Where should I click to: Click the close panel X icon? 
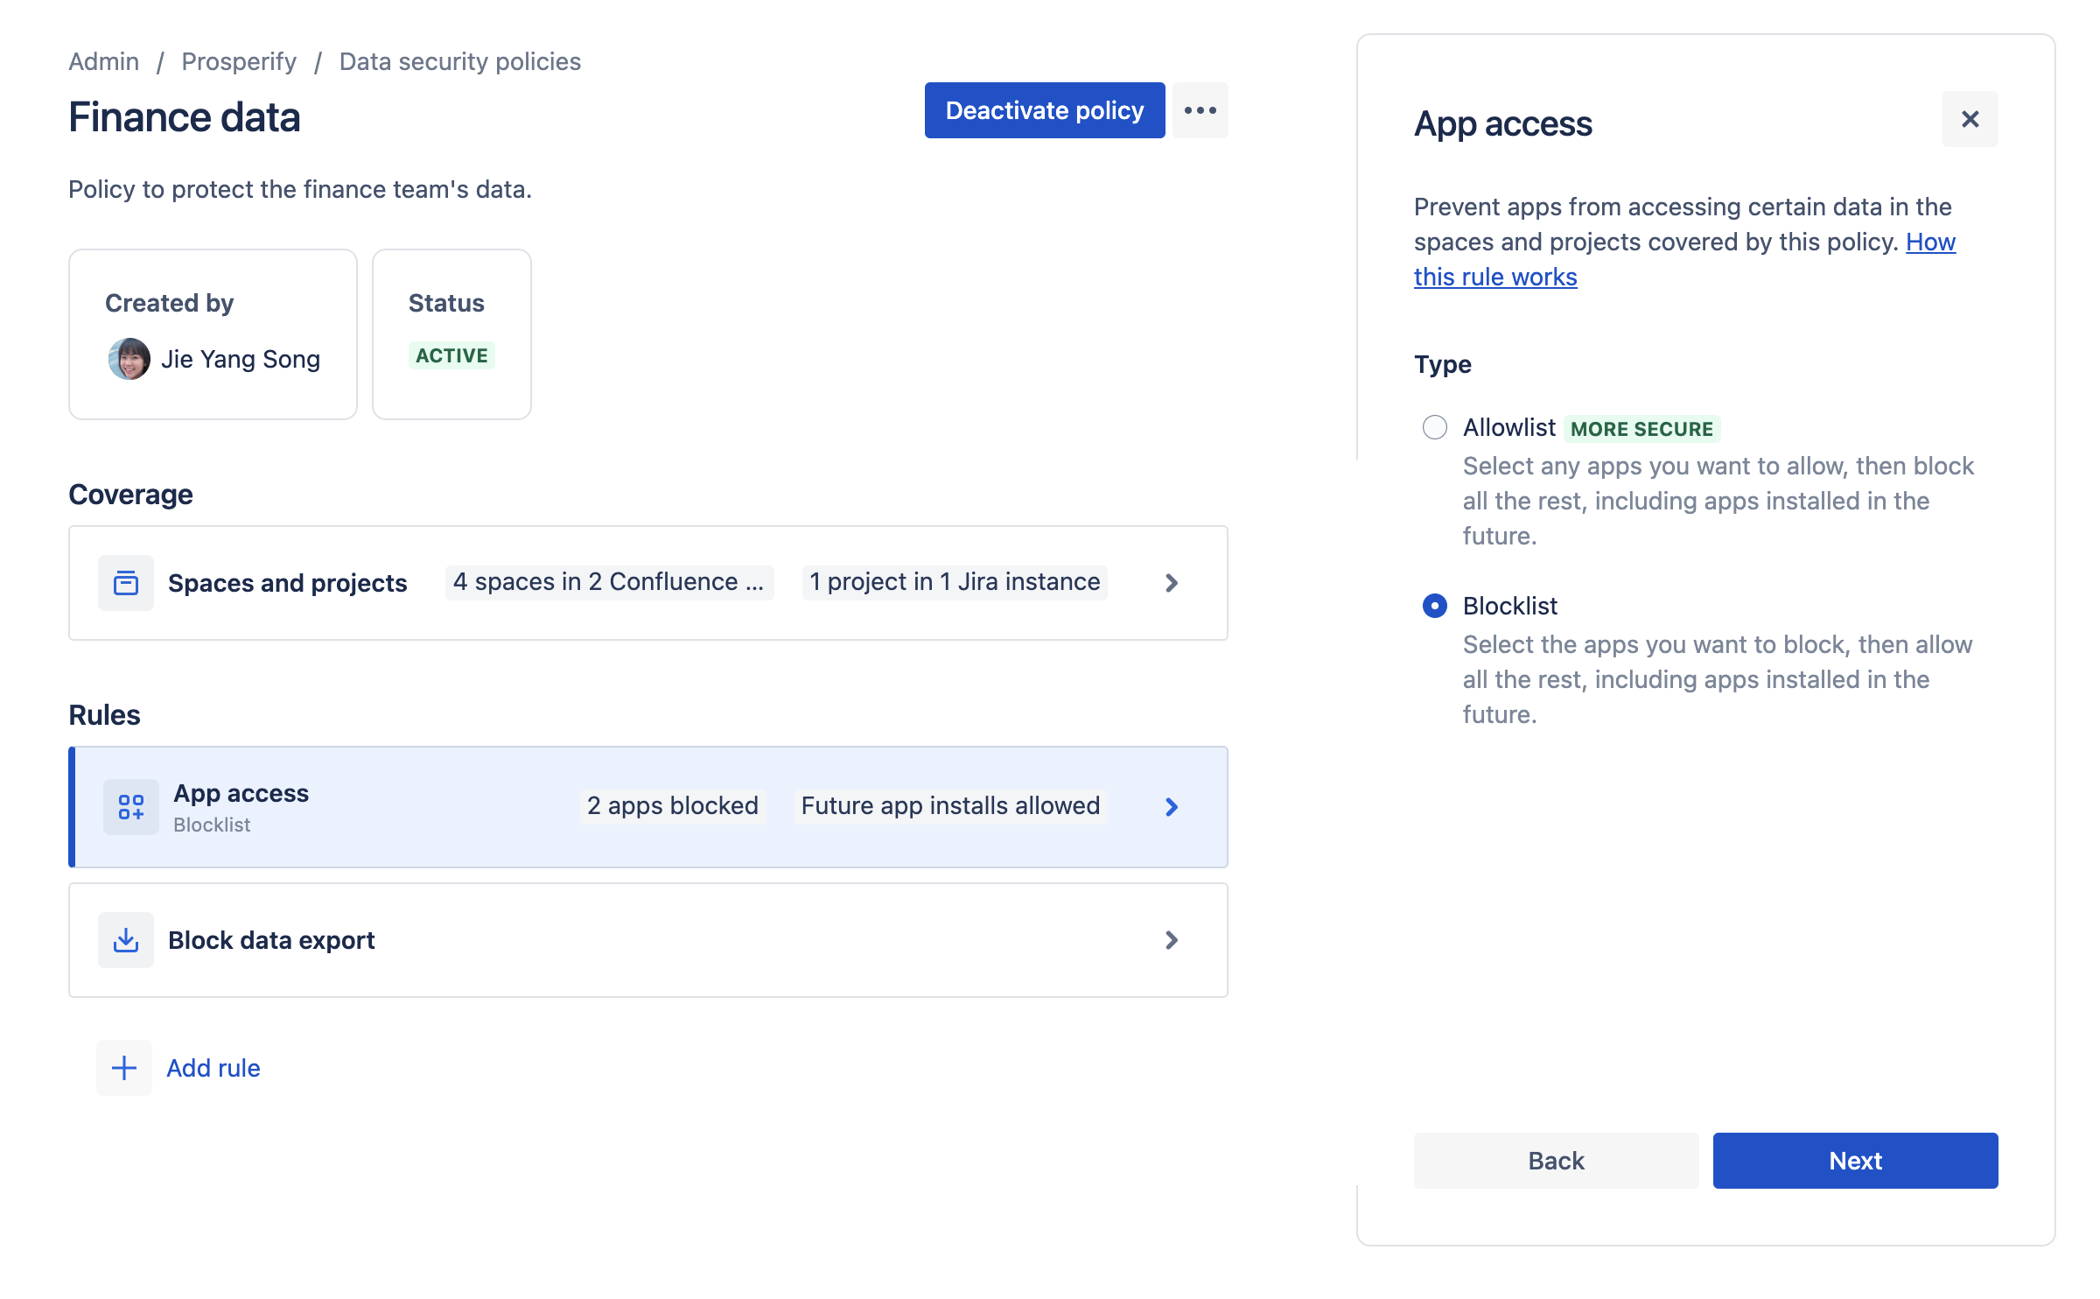[1970, 118]
